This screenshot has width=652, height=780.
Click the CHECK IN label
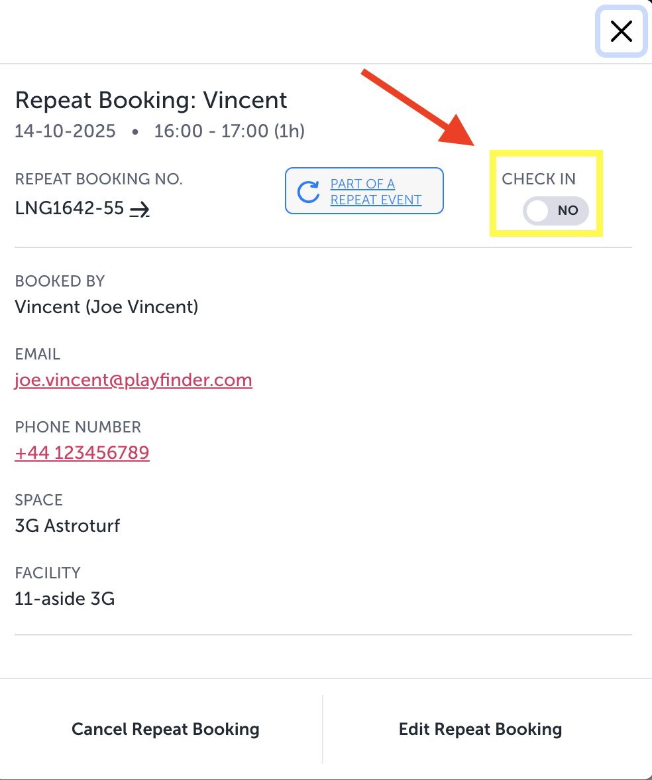click(539, 179)
